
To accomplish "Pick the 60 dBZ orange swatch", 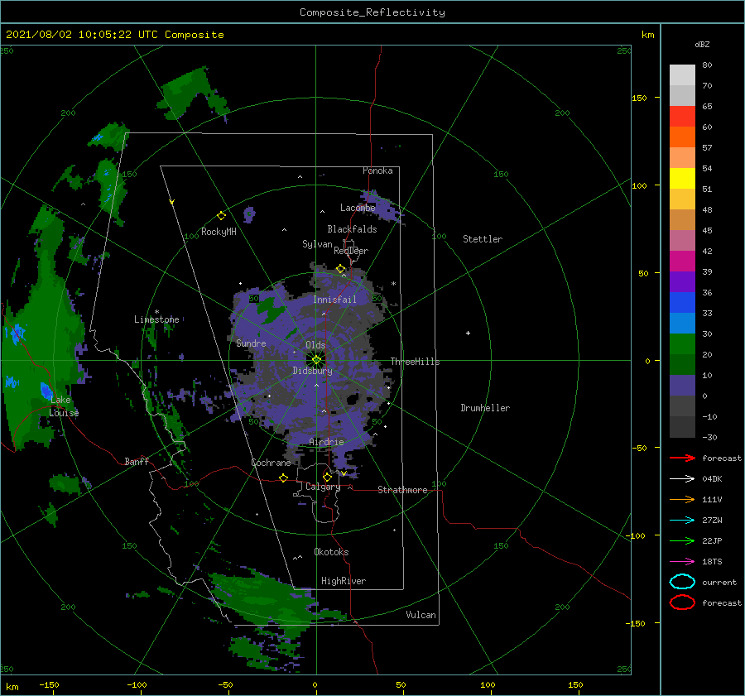I will [x=682, y=137].
